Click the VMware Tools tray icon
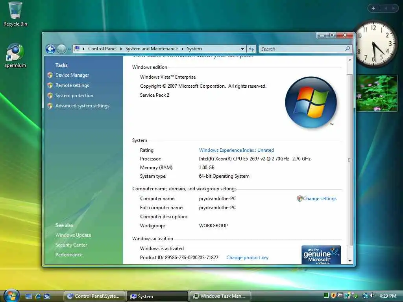Image resolution: width=403 pixels, height=302 pixels. tap(340, 296)
